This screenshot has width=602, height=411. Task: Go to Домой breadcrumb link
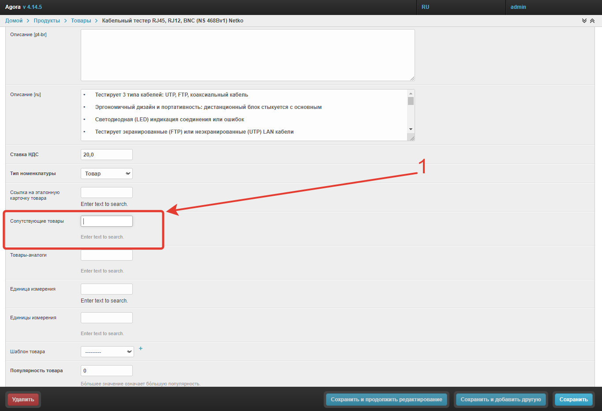[x=14, y=21]
